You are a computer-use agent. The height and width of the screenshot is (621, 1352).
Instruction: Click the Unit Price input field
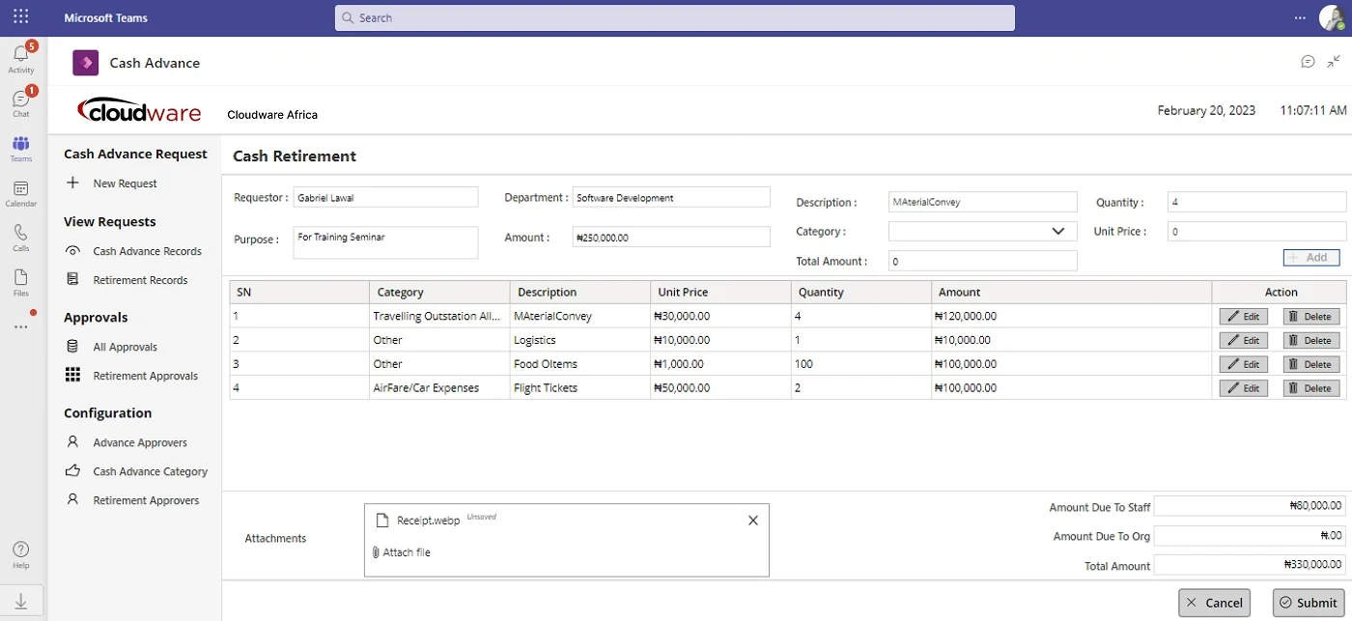1255,232
